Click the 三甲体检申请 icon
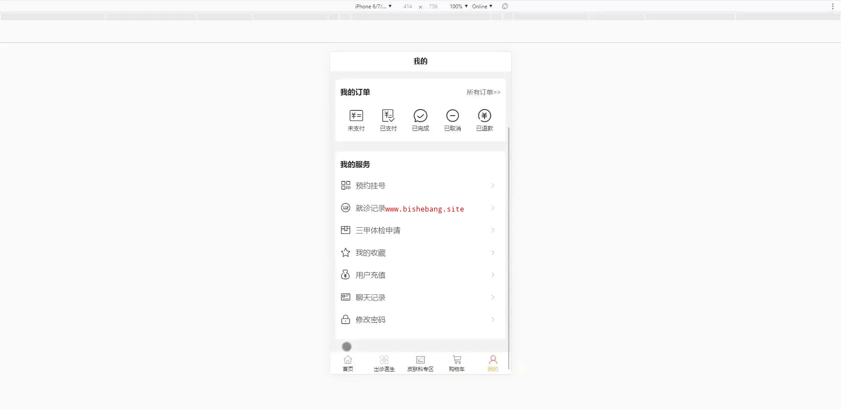Viewport: 841px width, 410px height. click(x=346, y=230)
